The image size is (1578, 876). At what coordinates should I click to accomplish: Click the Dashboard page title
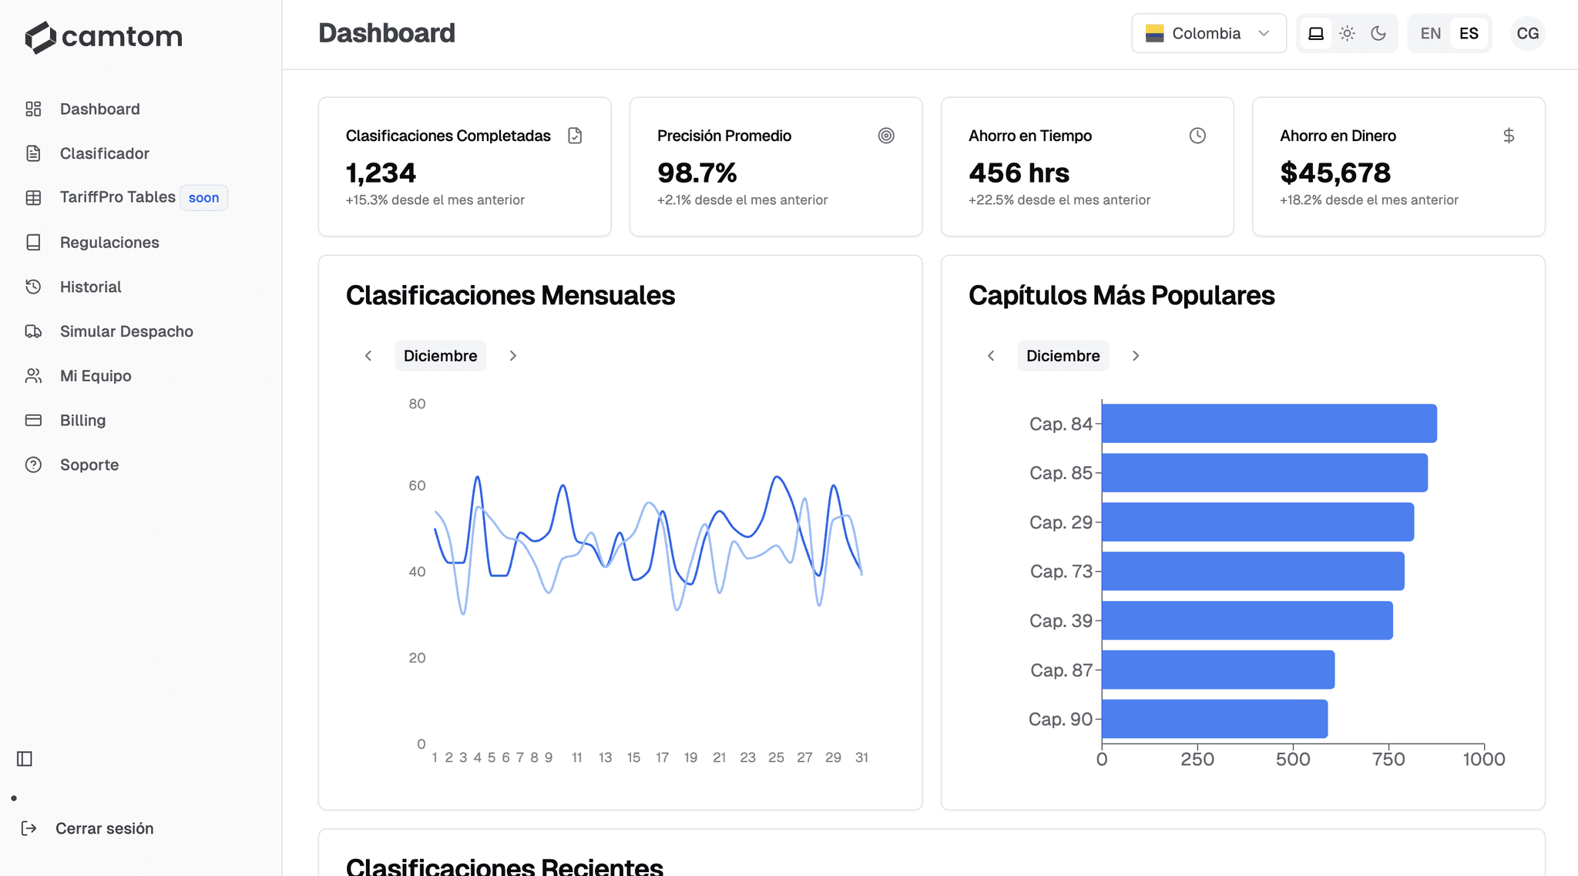click(x=387, y=33)
